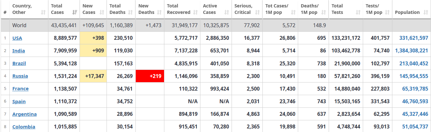Screen dimensions: 431x132
Task: Open Argentina population link 45,327,446
Action: [x=415, y=114]
